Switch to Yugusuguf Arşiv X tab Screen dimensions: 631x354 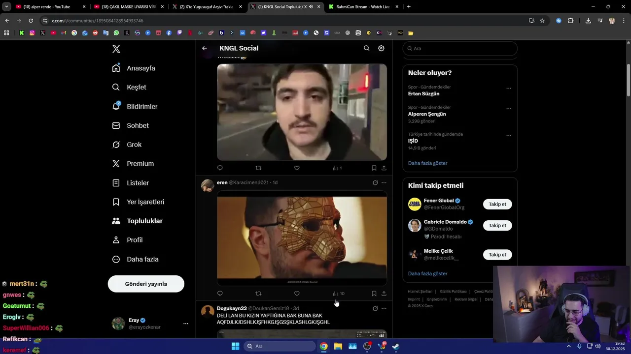pyautogui.click(x=206, y=7)
